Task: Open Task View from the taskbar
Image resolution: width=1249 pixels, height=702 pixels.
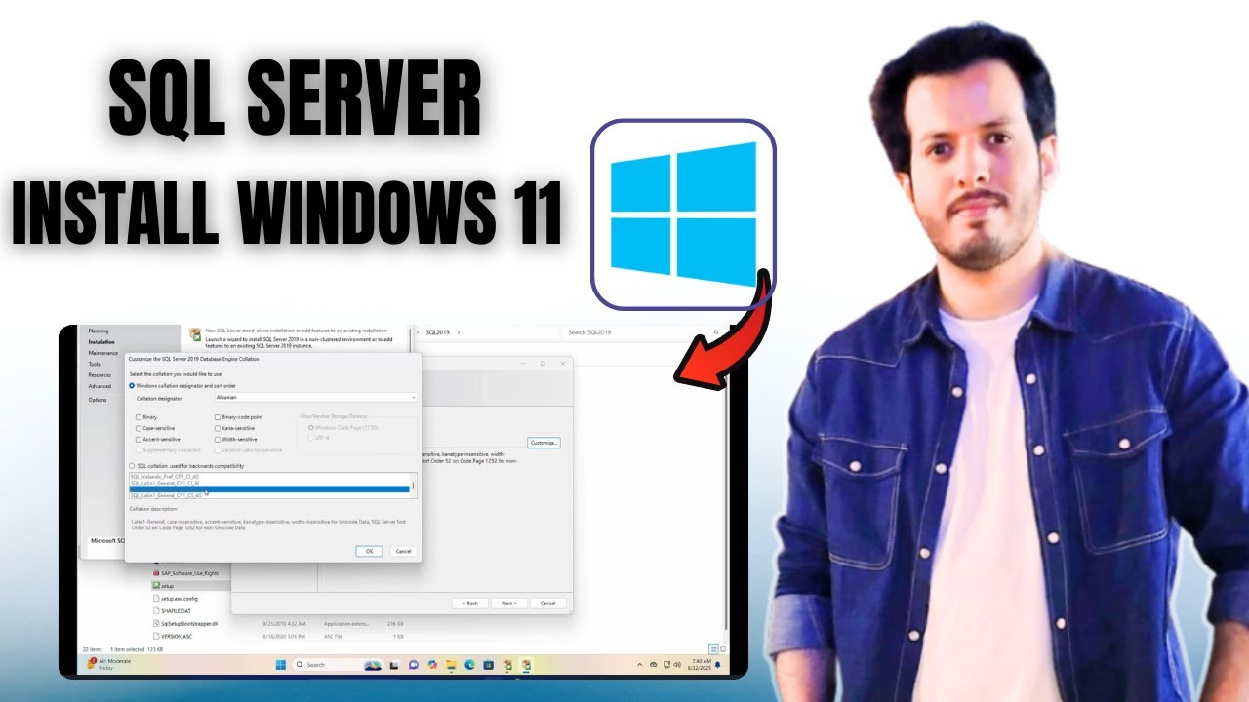Action: [x=394, y=665]
